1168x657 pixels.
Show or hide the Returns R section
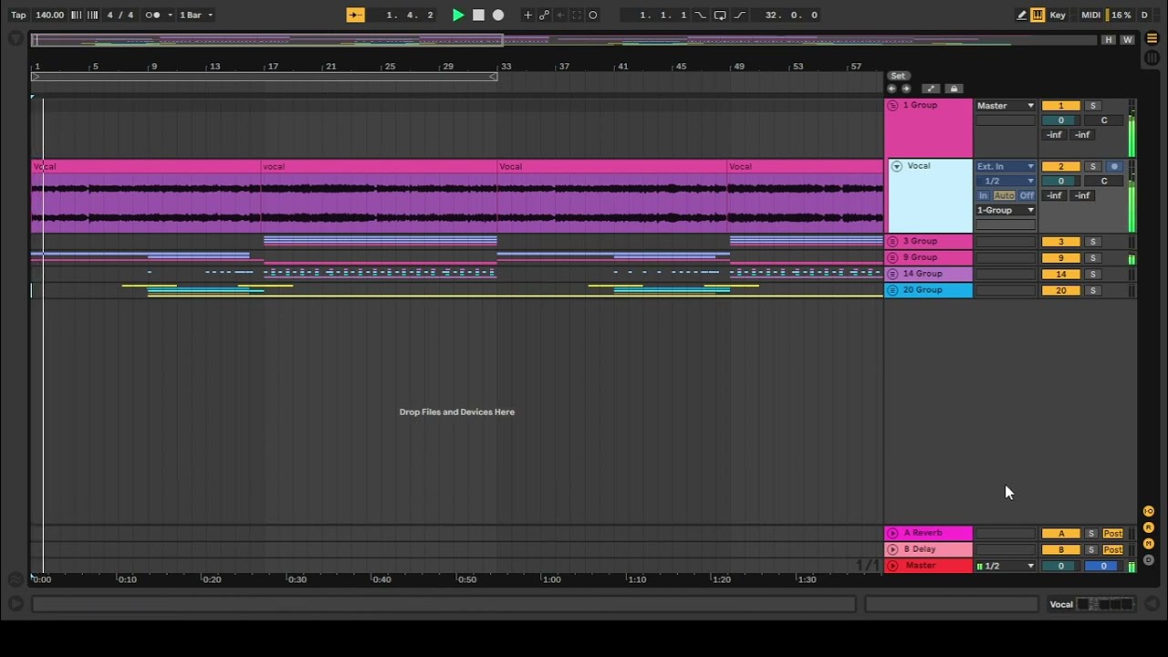point(1149,527)
